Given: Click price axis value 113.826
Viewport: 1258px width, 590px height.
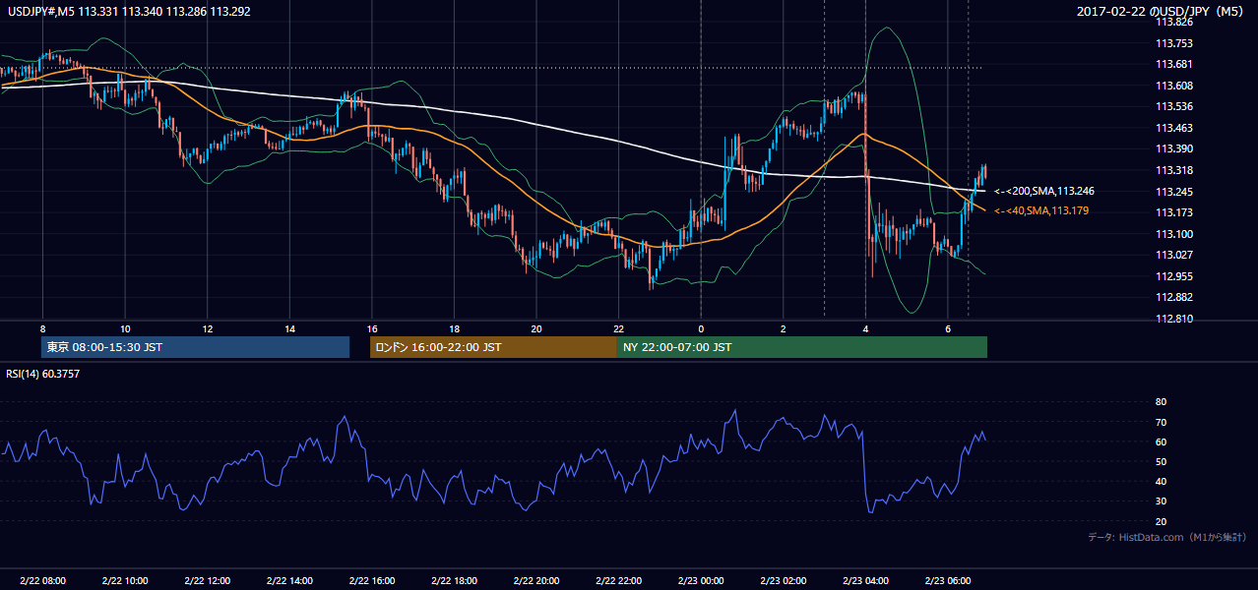Looking at the screenshot, I should click(x=1175, y=22).
